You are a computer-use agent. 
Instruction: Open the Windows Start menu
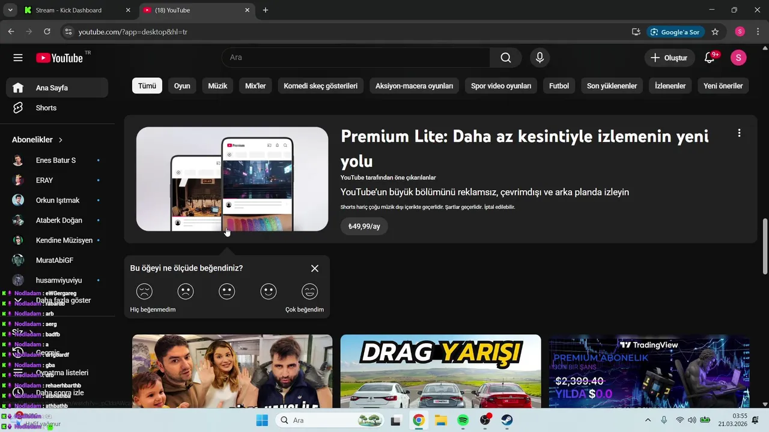point(262,420)
